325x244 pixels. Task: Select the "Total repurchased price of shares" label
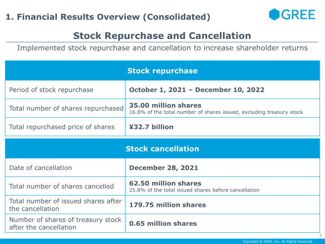pos(62,127)
